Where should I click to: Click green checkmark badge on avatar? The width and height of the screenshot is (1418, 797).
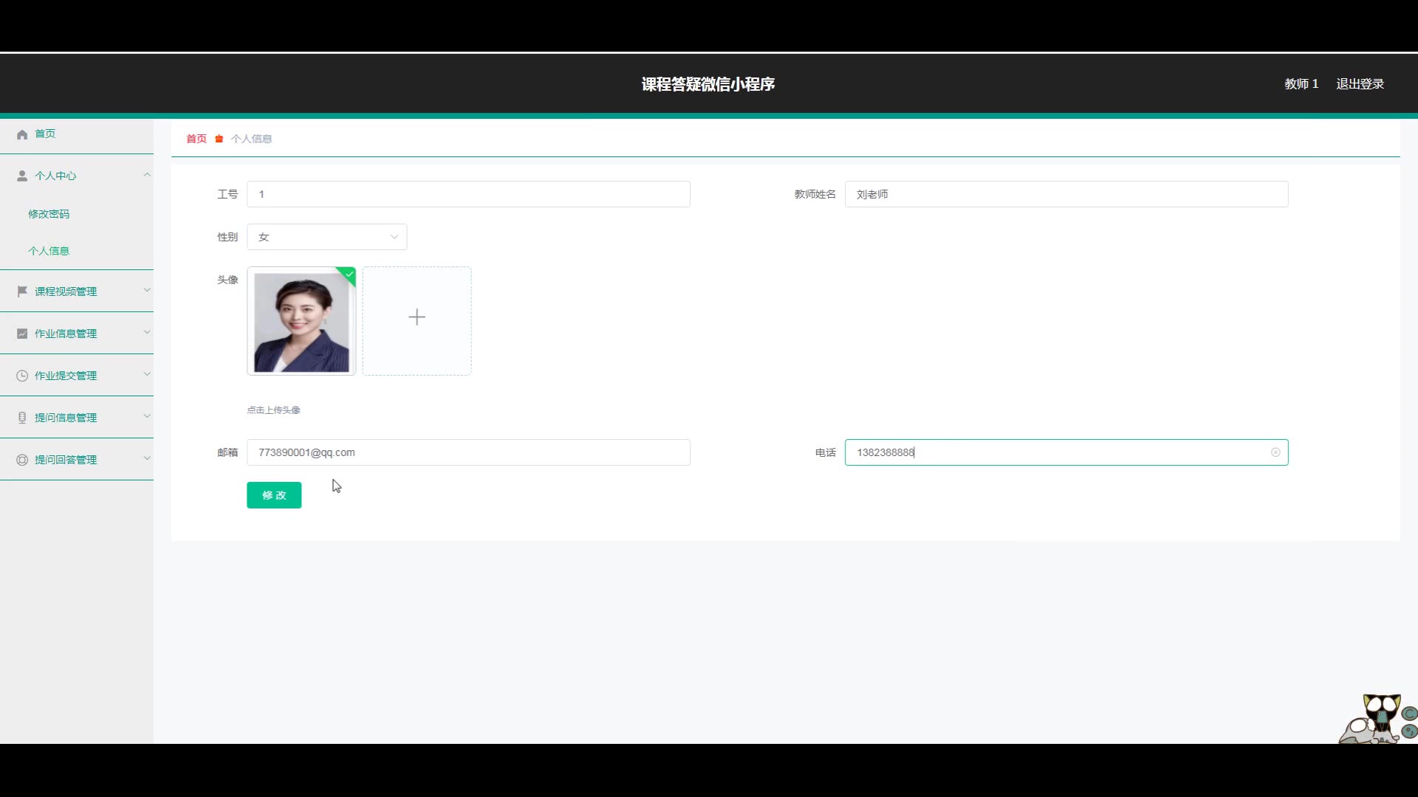coord(349,274)
